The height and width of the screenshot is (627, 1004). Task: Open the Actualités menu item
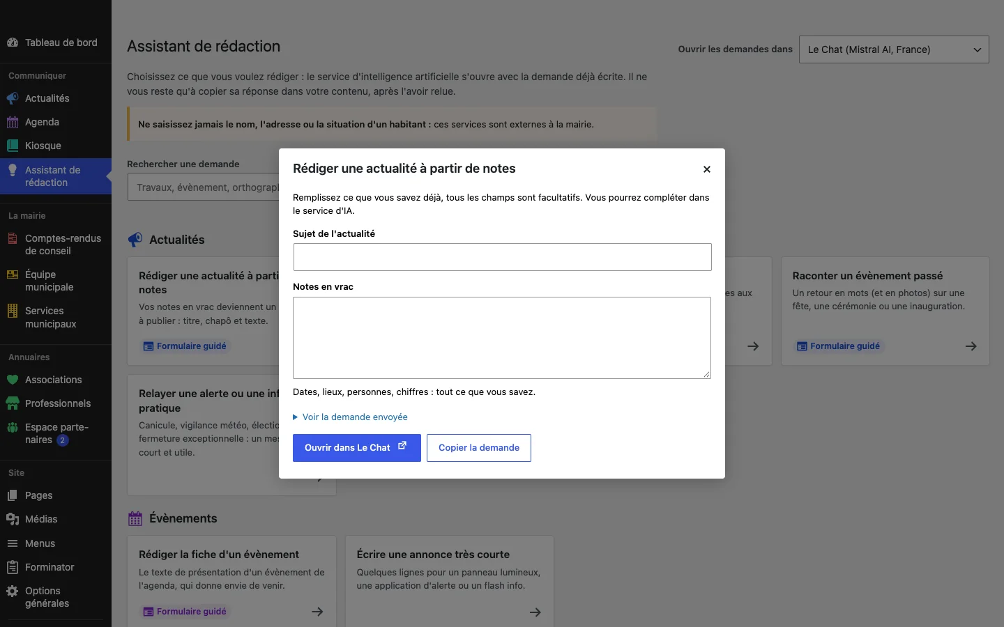tap(56, 98)
